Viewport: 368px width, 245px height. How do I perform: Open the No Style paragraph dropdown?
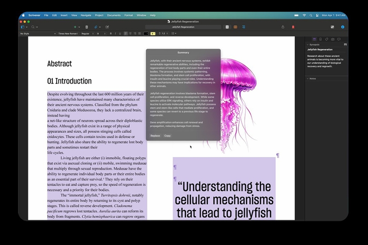pyautogui.click(x=37, y=34)
